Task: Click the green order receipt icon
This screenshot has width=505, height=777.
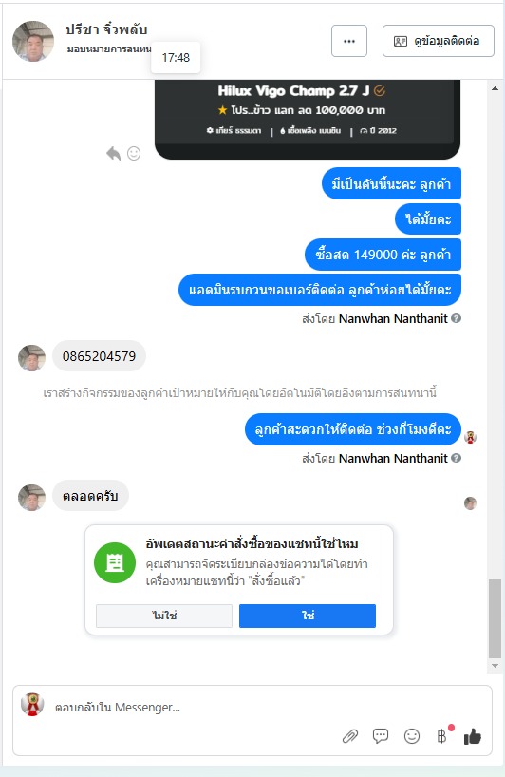Action: click(x=115, y=562)
